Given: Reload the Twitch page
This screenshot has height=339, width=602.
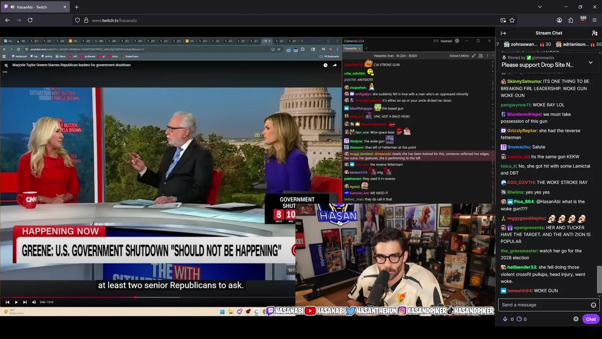Looking at the screenshot, I should point(30,20).
